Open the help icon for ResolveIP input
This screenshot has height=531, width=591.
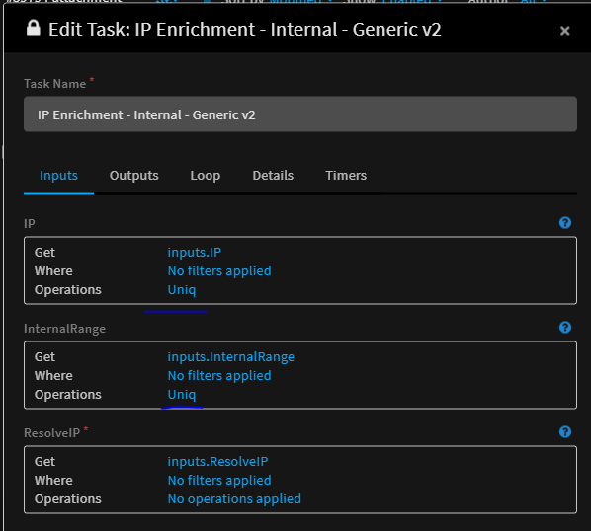pyautogui.click(x=565, y=432)
